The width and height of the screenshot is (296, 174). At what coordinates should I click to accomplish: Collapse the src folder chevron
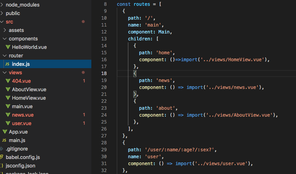click(x=2, y=22)
